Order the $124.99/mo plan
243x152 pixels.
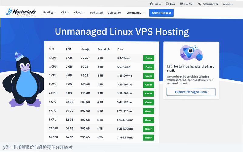pos(148,120)
